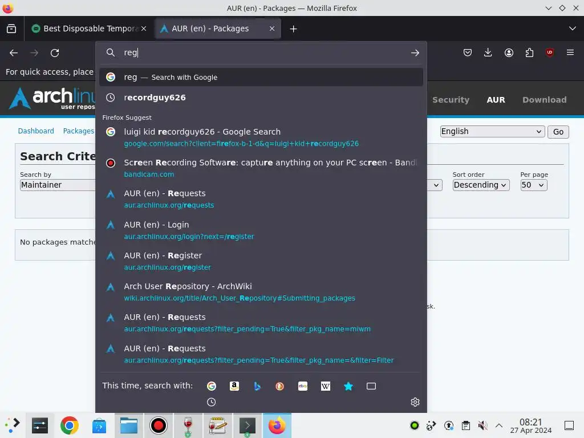Open Arch User Repository ArchWiki suggestion

coord(261,293)
